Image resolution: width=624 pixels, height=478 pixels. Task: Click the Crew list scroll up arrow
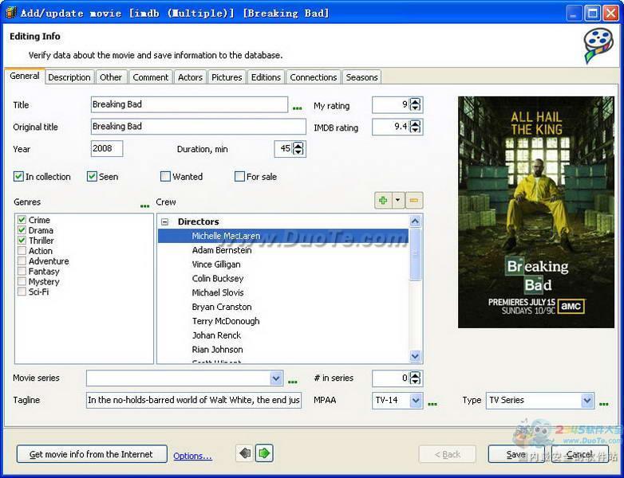(x=415, y=221)
